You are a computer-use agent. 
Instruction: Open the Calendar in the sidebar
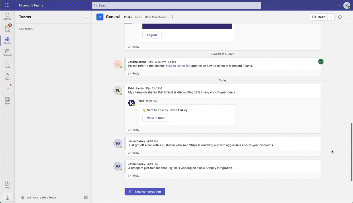coord(7,52)
